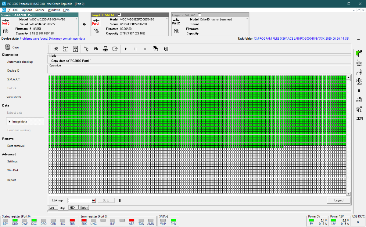Click the exit running-man icon in toolbar

tap(165, 49)
